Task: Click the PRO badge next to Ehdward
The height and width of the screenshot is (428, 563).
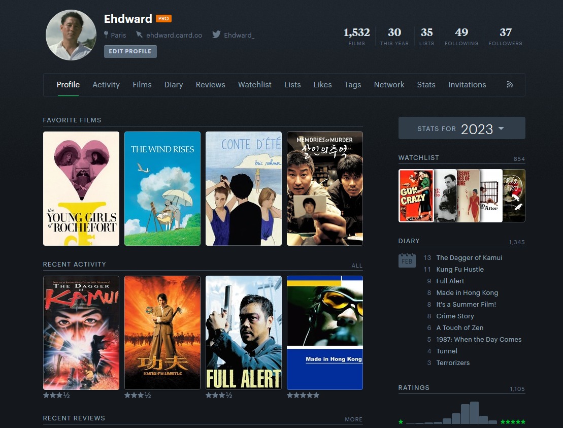Action: pos(163,19)
